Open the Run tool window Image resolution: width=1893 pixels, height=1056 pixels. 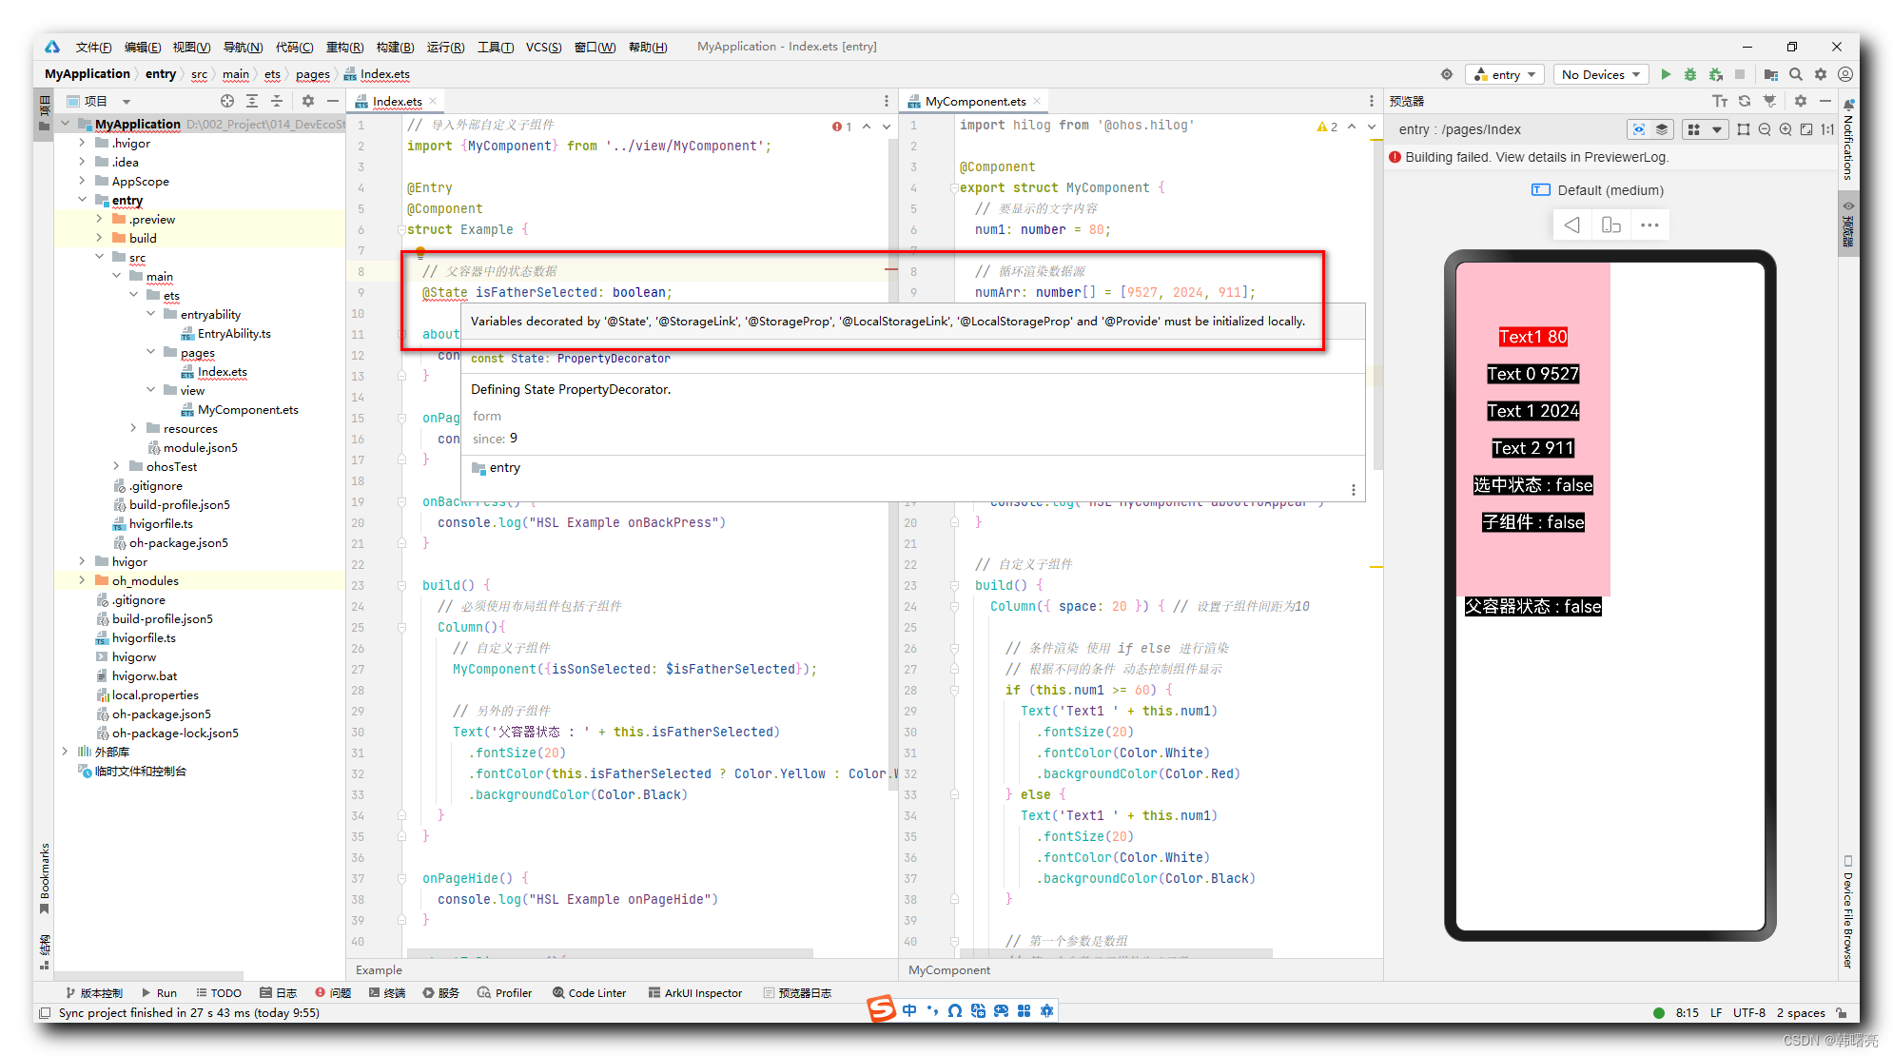coord(159,992)
